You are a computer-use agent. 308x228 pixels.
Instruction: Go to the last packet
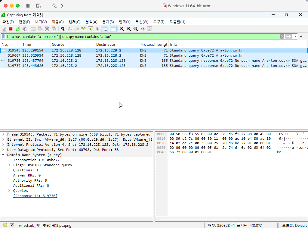[97, 29]
